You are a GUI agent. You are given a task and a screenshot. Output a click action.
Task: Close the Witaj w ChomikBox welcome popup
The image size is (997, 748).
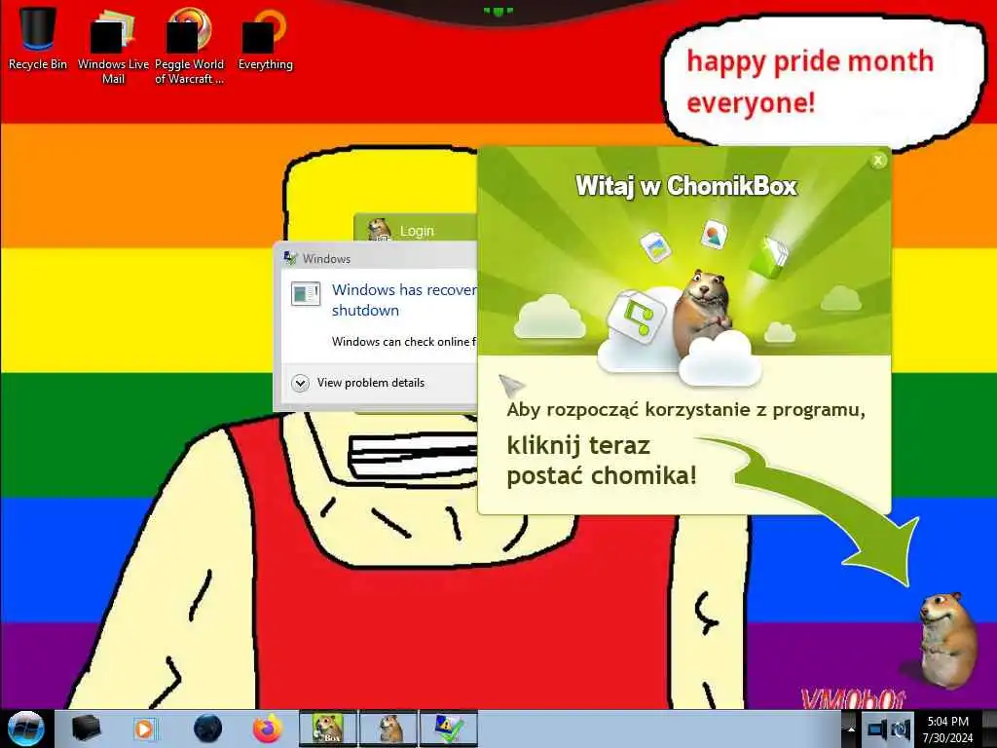pos(878,161)
